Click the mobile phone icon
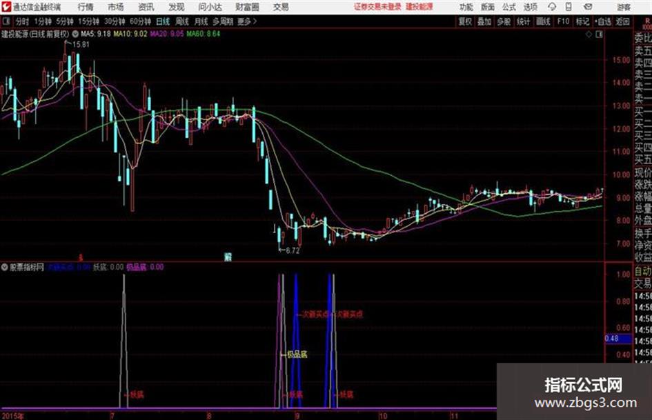The width and height of the screenshot is (652, 420). click(569, 7)
